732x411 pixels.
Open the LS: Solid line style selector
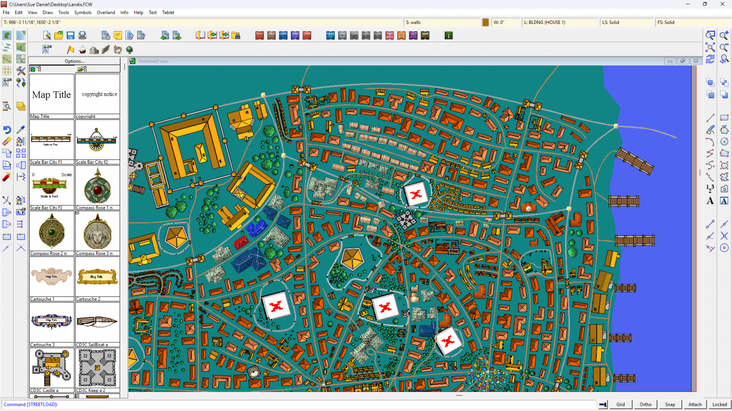627,22
